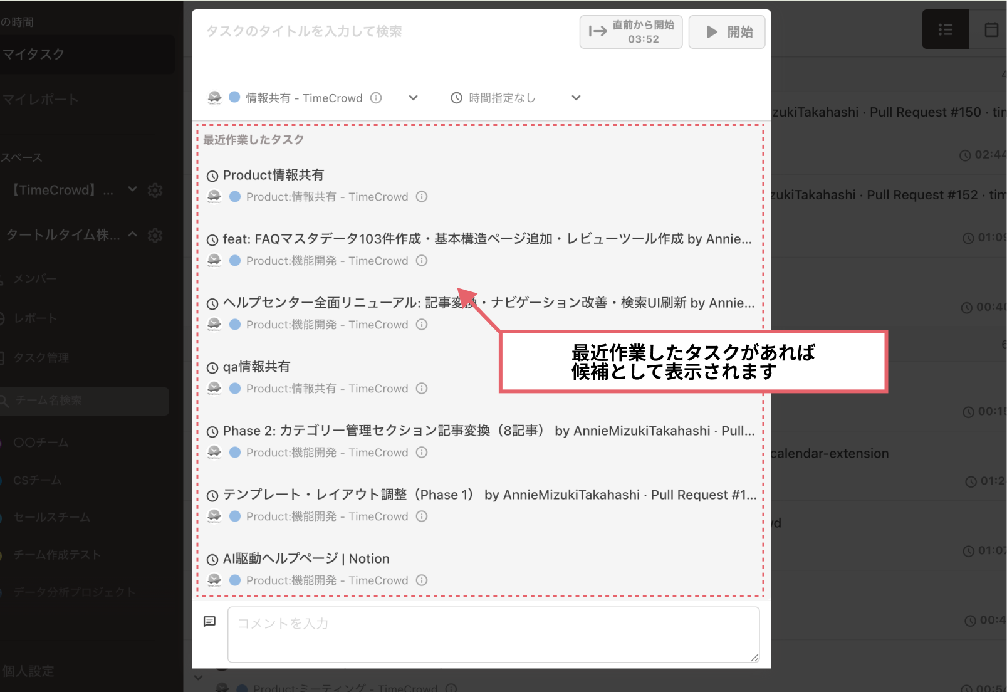The width and height of the screenshot is (1007, 692).
Task: Click the info icon on Product:機能開発 - TimeCrowd
Action: [x=422, y=261]
